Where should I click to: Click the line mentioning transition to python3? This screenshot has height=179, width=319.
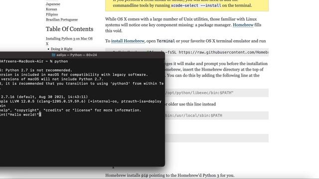(82, 84)
